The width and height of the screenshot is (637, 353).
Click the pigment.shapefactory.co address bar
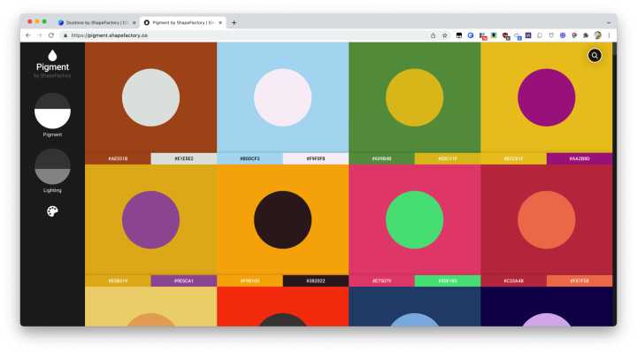244,35
